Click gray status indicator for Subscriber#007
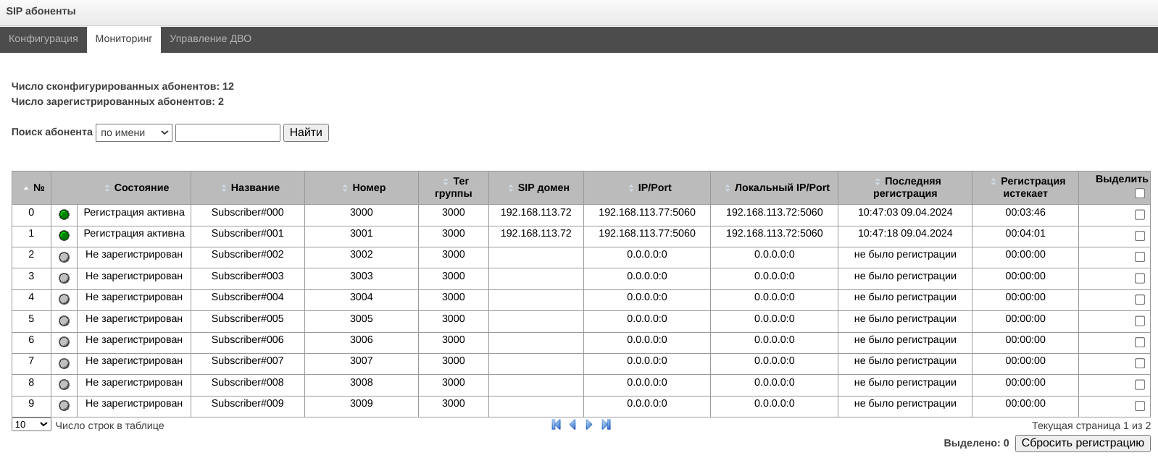Image resolution: width=1158 pixels, height=458 pixels. (64, 363)
